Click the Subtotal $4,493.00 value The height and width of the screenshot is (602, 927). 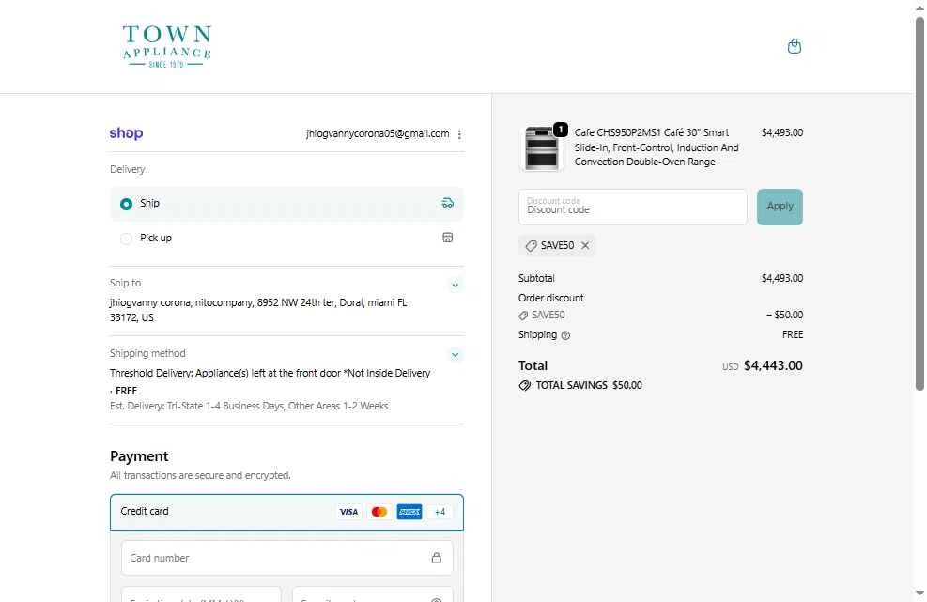pos(781,278)
